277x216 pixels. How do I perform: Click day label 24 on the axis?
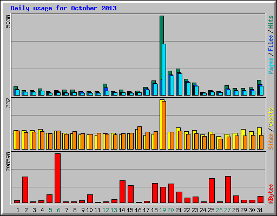pyautogui.click(x=203, y=210)
